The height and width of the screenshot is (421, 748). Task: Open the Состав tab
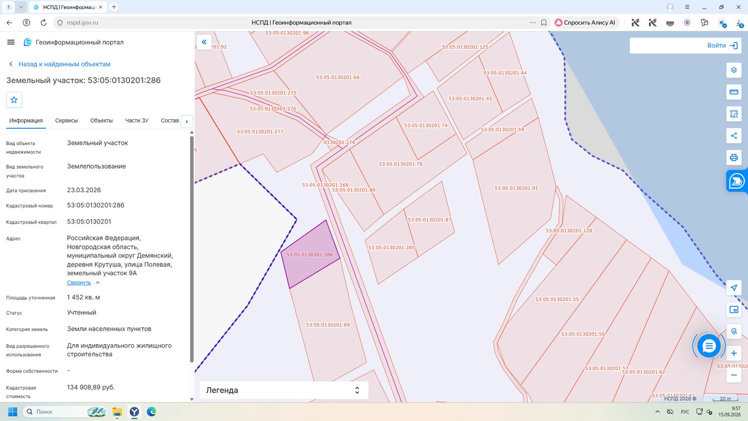[170, 121]
